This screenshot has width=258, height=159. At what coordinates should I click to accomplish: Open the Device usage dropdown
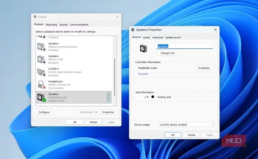pyautogui.click(x=187, y=125)
